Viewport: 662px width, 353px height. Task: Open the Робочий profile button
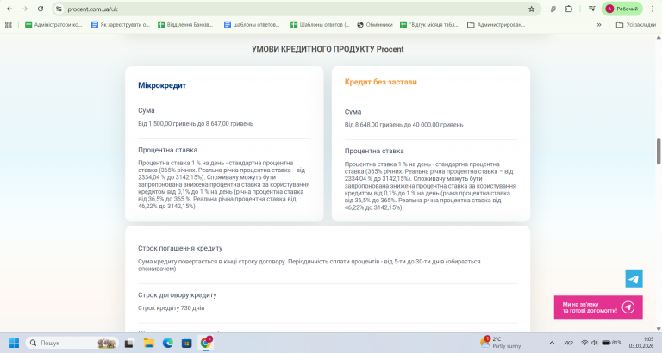point(621,9)
